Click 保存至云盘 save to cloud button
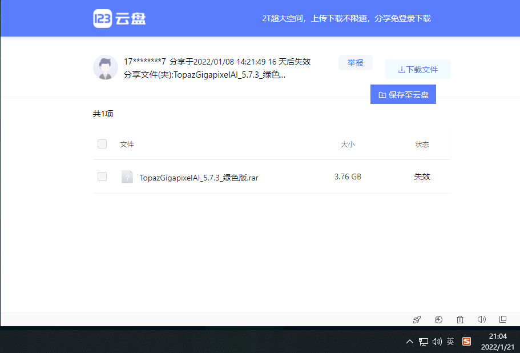The height and width of the screenshot is (353, 520). pos(403,95)
